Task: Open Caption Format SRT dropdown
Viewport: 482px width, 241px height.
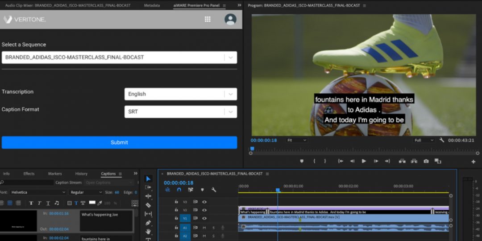Action: 181,112
